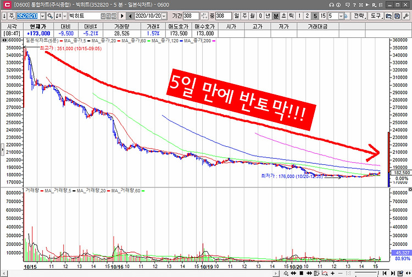Screen dimensions: 412x277
Task: Open the 도구 tools menu
Action: pyautogui.click(x=376, y=16)
